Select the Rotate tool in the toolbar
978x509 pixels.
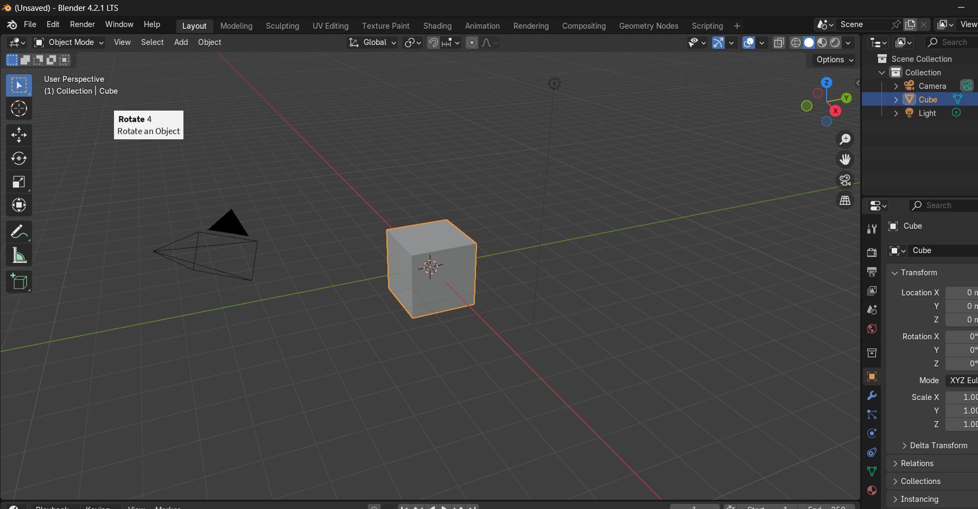click(x=19, y=159)
